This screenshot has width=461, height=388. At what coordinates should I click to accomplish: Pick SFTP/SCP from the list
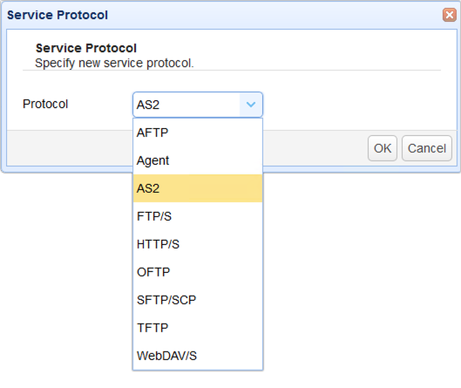[198, 300]
